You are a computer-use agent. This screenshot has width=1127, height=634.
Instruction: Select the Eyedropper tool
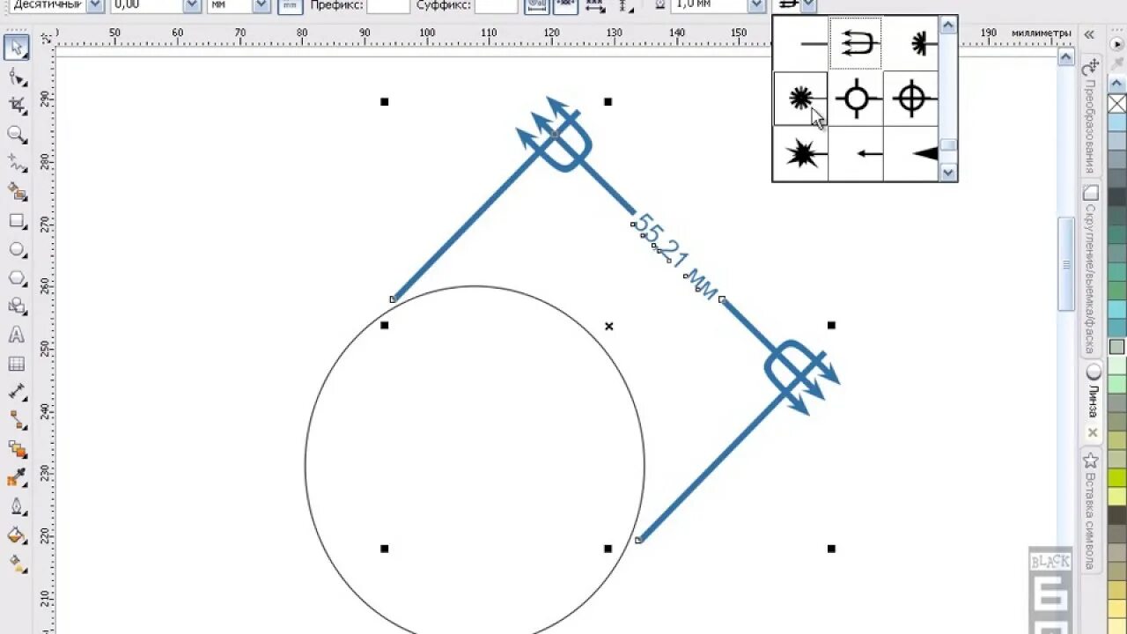tap(16, 478)
